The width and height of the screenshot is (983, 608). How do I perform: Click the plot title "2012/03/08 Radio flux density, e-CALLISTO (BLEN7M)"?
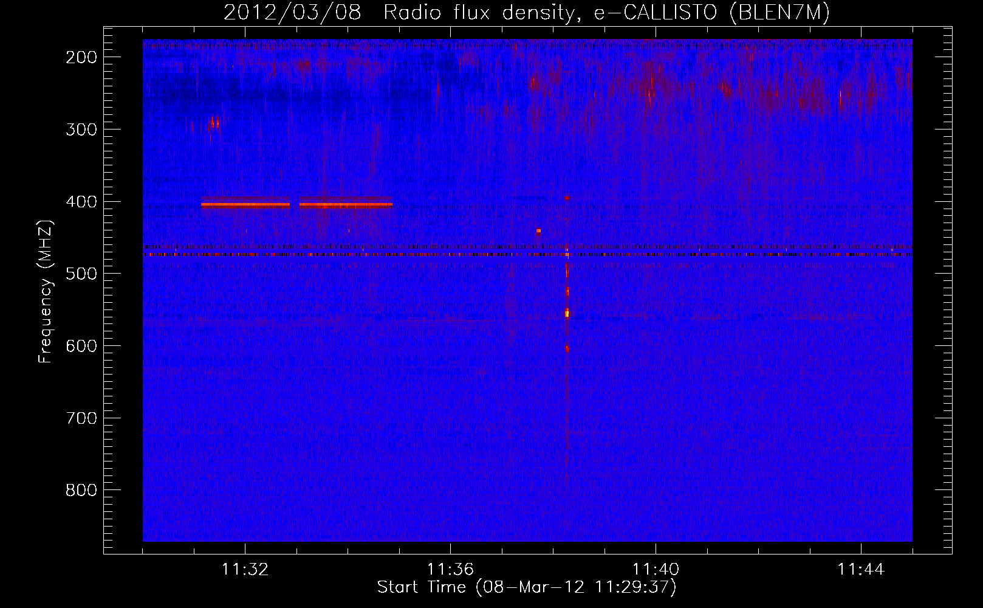(x=526, y=13)
